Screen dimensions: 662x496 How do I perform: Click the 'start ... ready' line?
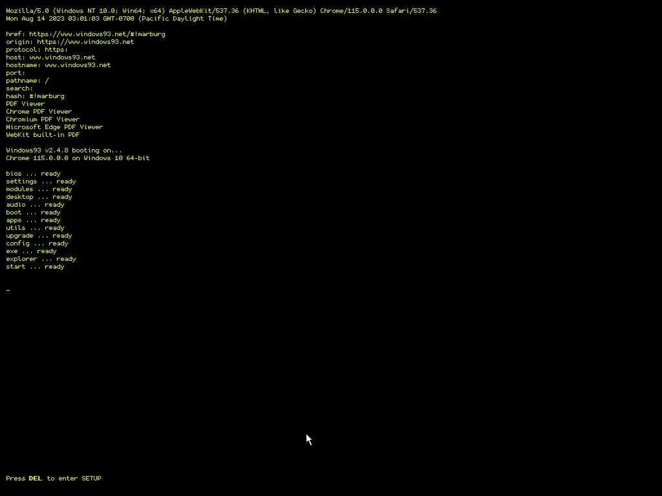pos(35,267)
